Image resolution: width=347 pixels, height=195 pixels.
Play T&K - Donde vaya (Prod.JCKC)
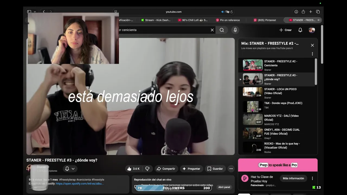277,106
